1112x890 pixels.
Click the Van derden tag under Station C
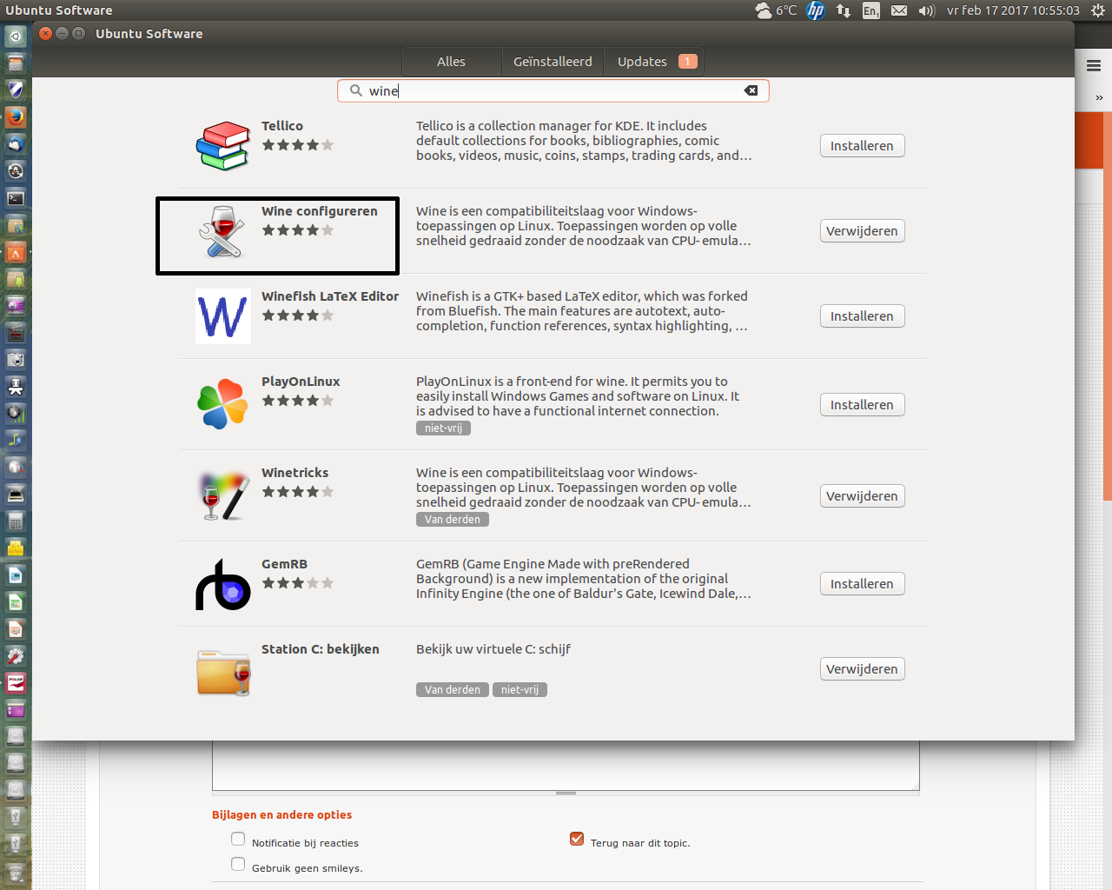coord(453,690)
